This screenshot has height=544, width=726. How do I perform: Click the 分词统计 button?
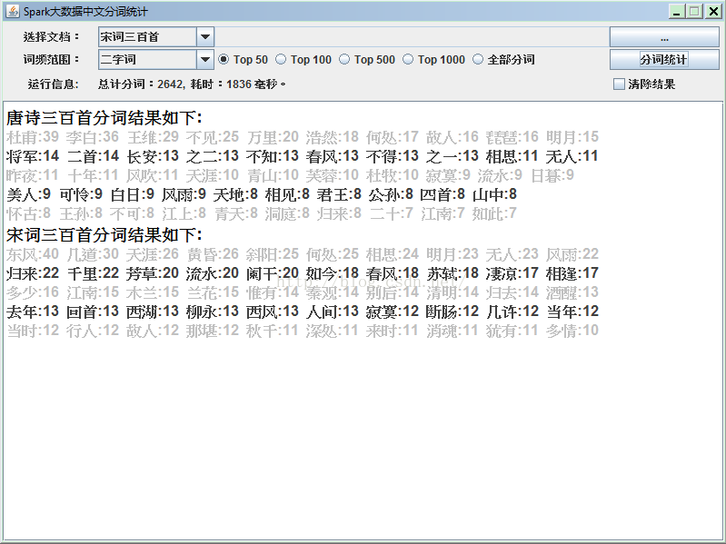[x=664, y=59]
